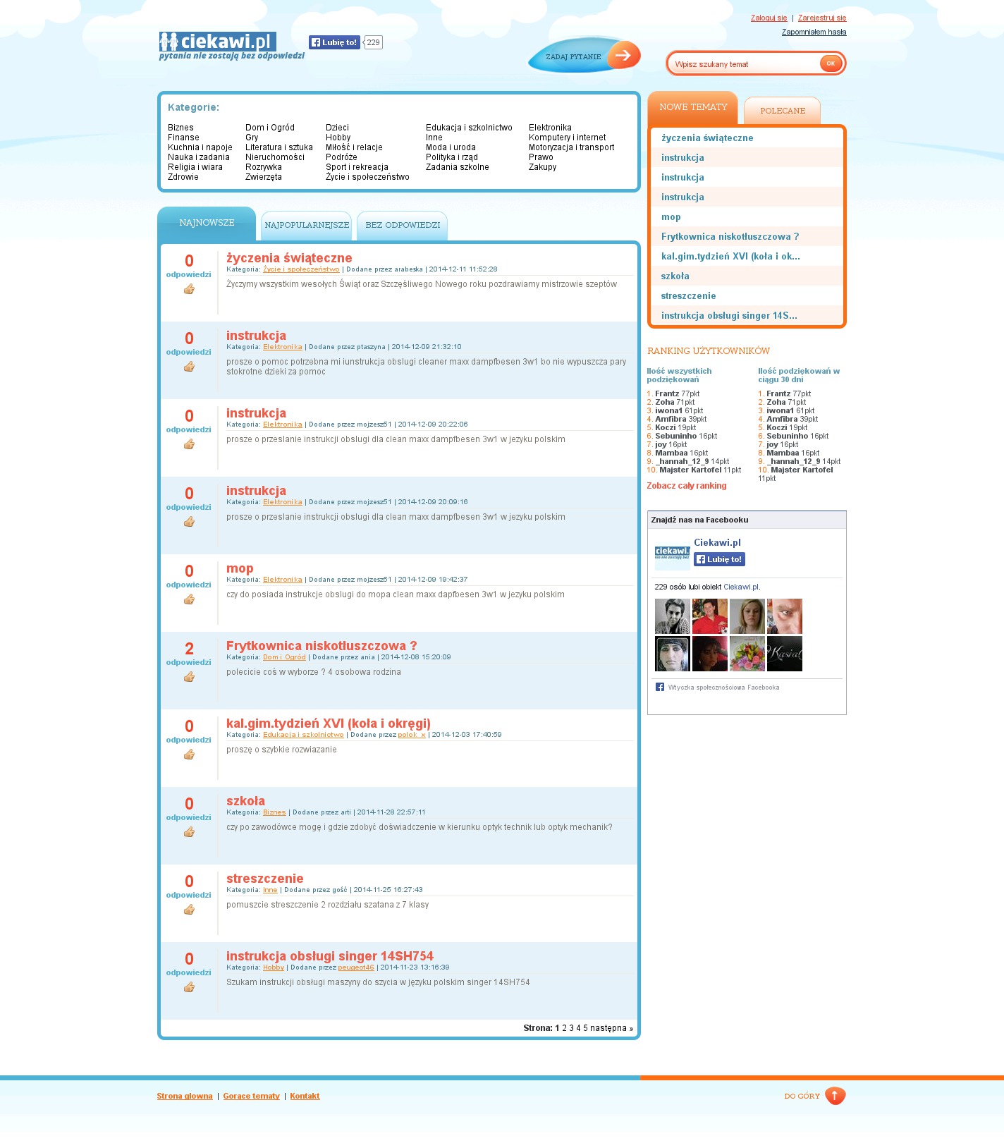Click the 'Strona glowna' footer link

coord(185,1096)
